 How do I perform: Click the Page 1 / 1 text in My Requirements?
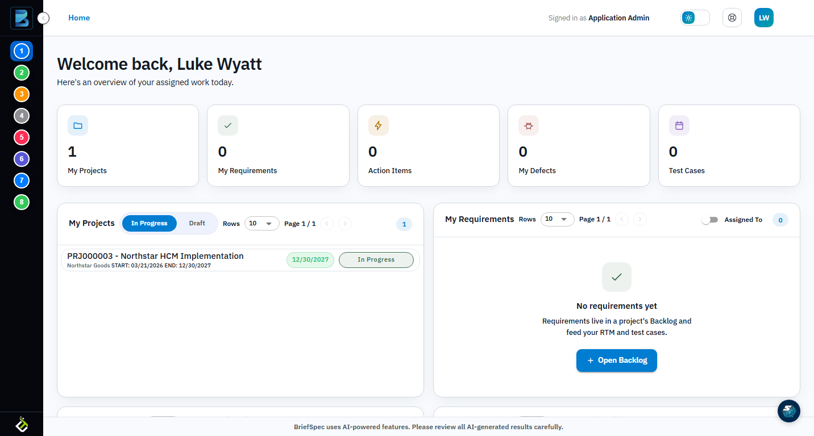point(595,219)
